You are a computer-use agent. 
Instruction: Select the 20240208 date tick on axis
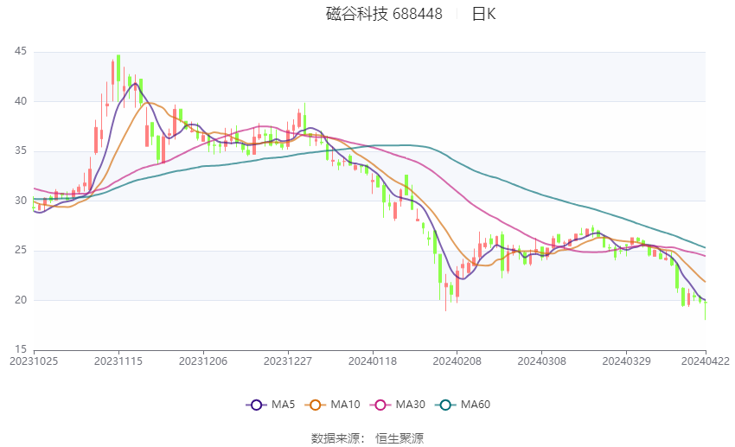[457, 361]
